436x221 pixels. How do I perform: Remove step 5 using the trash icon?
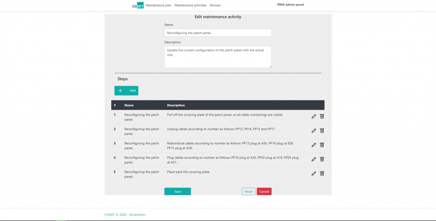(x=322, y=173)
